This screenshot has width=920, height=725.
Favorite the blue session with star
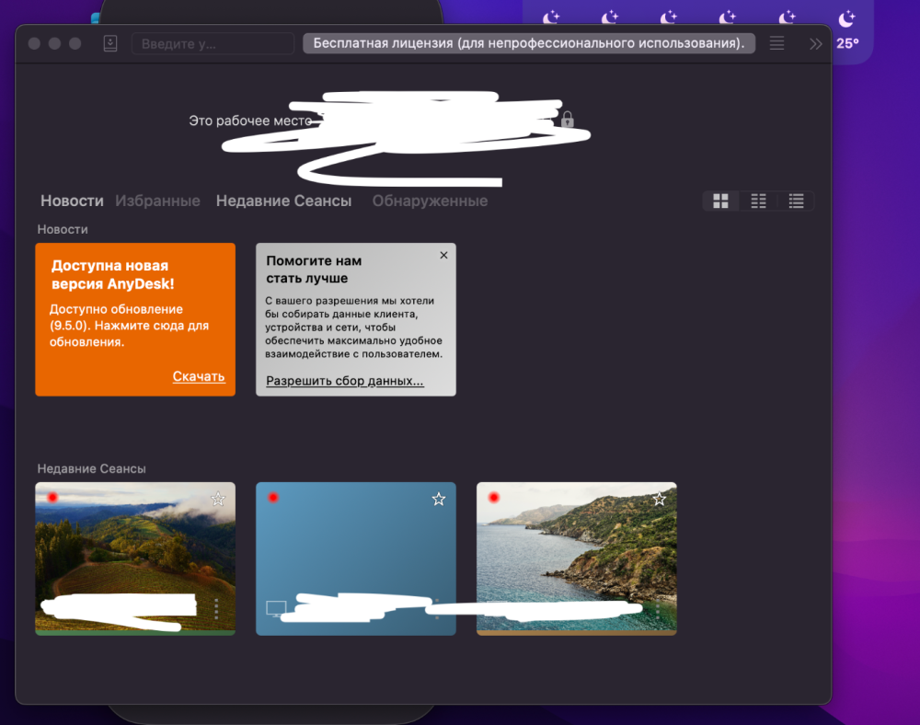click(x=439, y=500)
